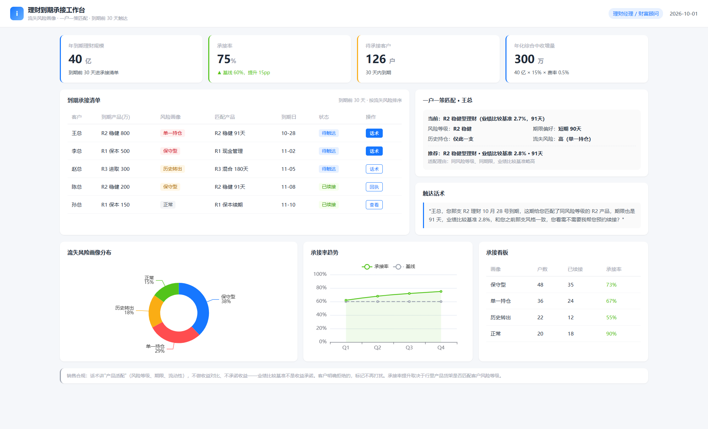This screenshot has height=429, width=708.
Task: Select customer name 孙总 in list
Action: (x=77, y=205)
